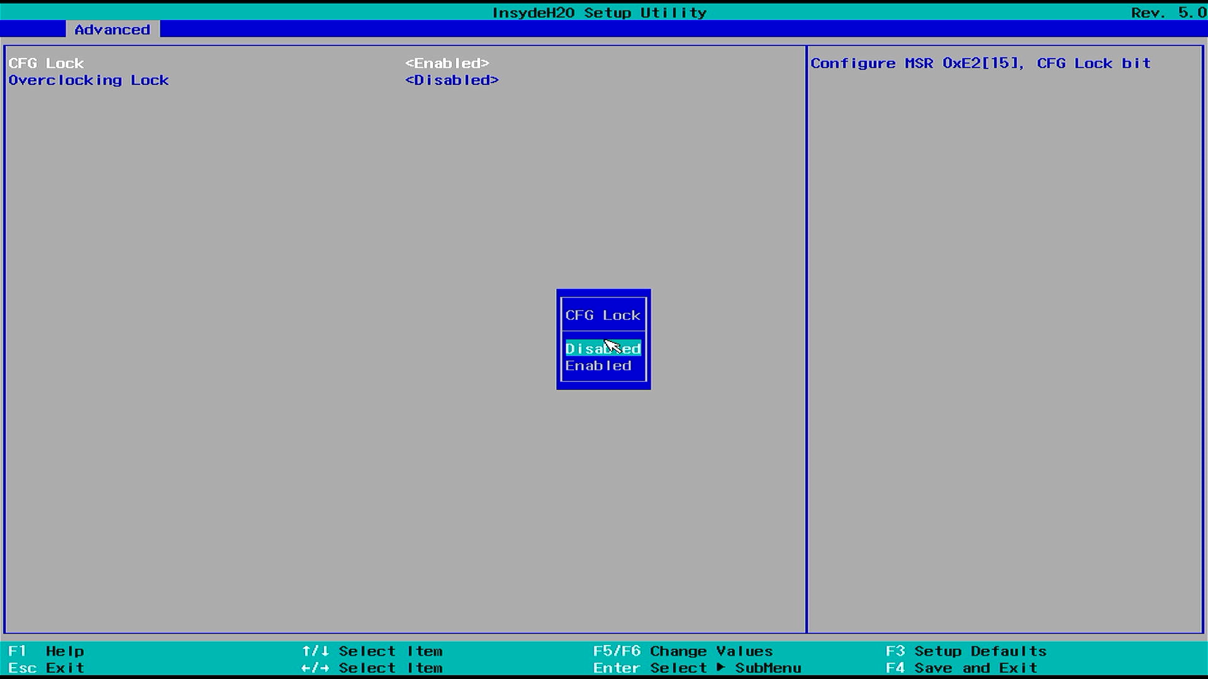This screenshot has height=679, width=1208.
Task: Select the Overclocking Lock setting label
Action: (89, 80)
